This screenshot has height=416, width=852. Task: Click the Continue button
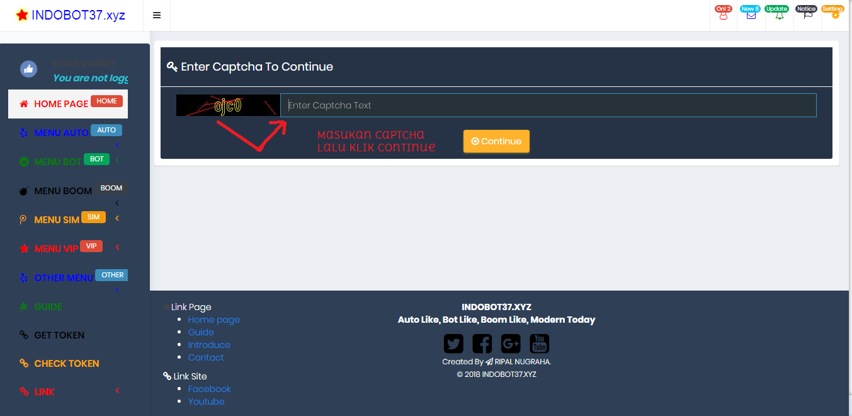point(496,141)
